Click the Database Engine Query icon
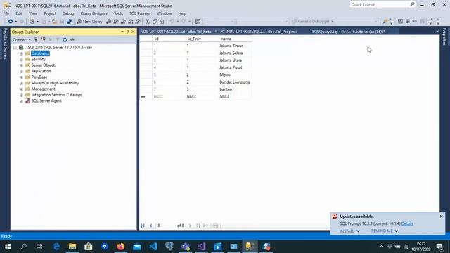Screen dimensions: 450x253 pyautogui.click(x=109, y=22)
